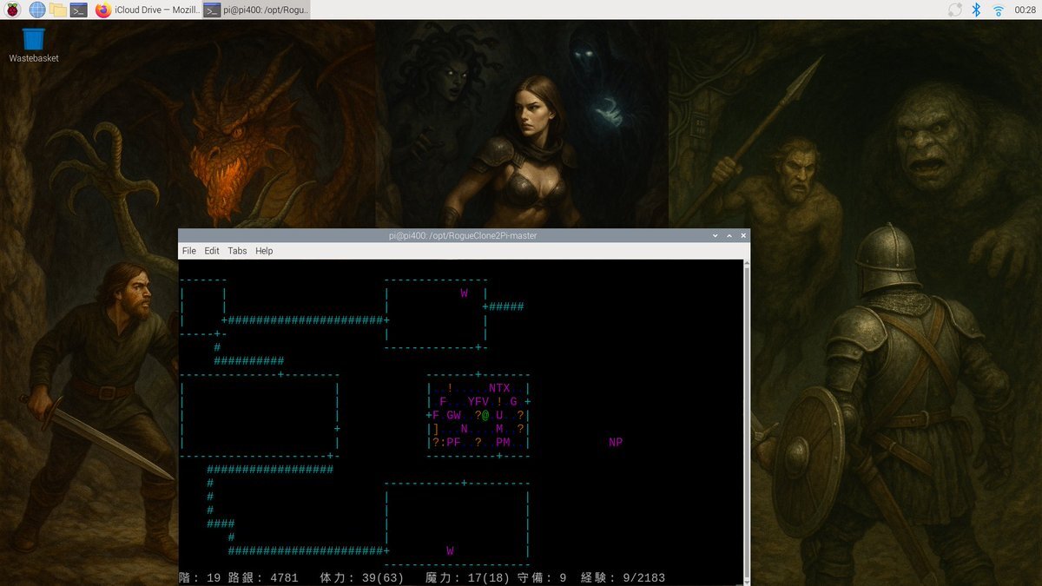Click the 00:28 clock in the panel
This screenshot has width=1042, height=586.
click(1025, 10)
